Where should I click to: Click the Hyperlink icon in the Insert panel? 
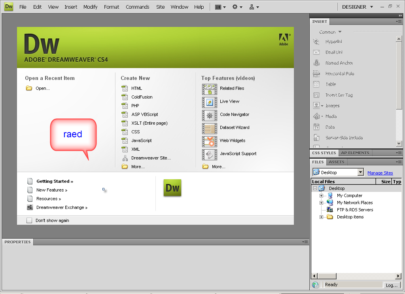pyautogui.click(x=316, y=42)
